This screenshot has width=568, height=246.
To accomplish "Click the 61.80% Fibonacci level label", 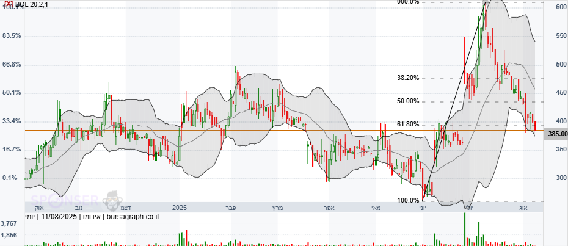I will click(408, 125).
